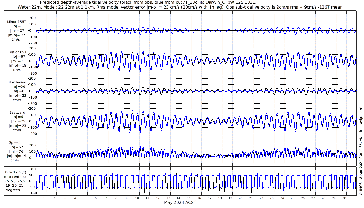The height and width of the screenshot is (208, 364).
Task: Click the day 12 tick label on date axis
Action: [158, 198]
